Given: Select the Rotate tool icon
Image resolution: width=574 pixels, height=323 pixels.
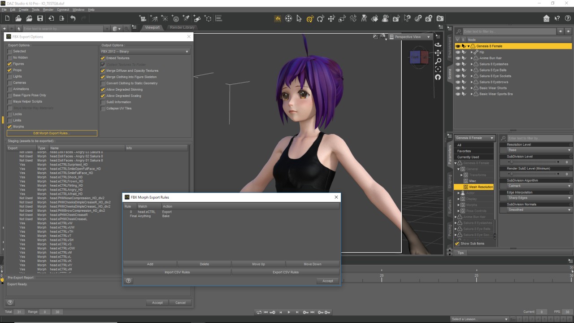Looking at the screenshot, I should [x=321, y=18].
